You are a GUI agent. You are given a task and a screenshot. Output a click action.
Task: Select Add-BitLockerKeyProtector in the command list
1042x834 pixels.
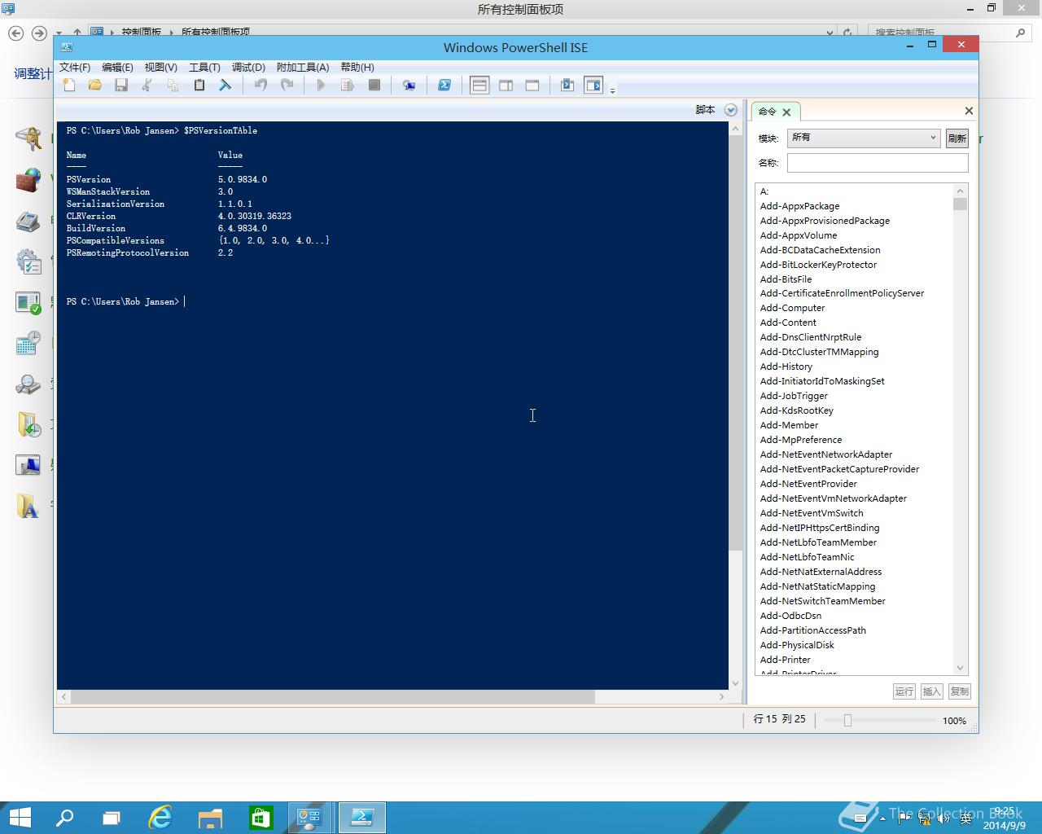[818, 265]
